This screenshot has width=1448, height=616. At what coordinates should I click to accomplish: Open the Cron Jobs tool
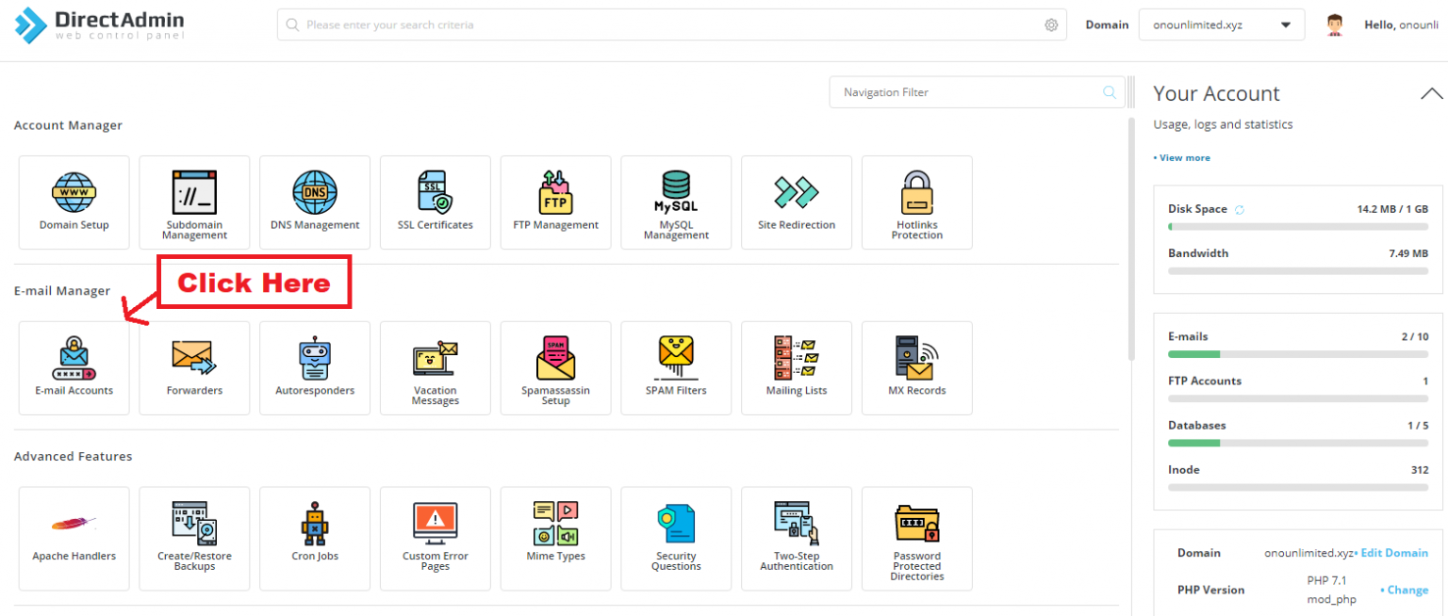pyautogui.click(x=315, y=538)
